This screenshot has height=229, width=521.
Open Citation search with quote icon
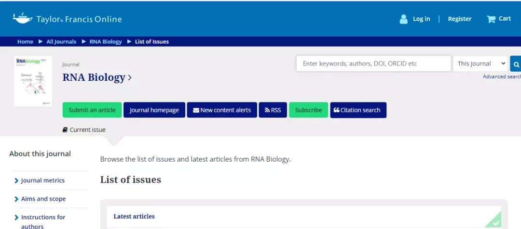[357, 110]
